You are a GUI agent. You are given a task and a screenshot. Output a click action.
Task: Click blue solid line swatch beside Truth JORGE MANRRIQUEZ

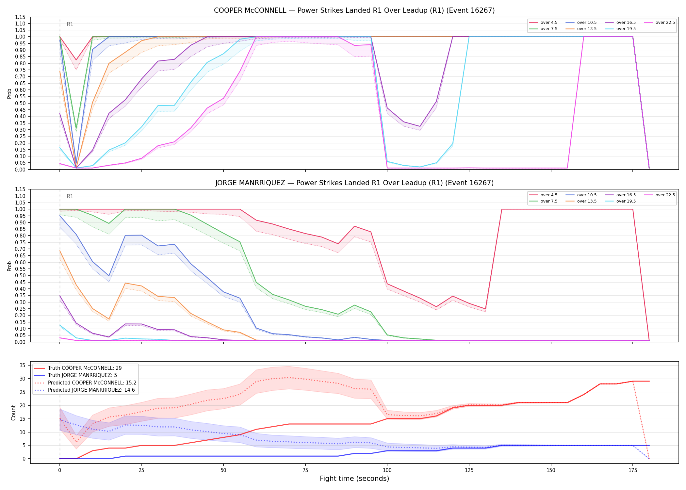pyautogui.click(x=40, y=375)
